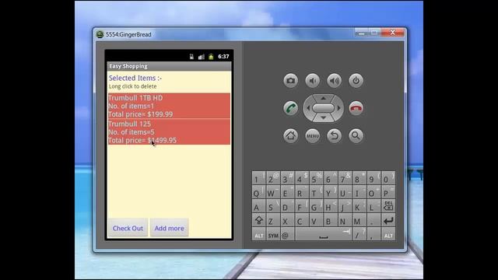The width and height of the screenshot is (498, 280).
Task: Click the 5 key on keyboard
Action: pyautogui.click(x=317, y=178)
